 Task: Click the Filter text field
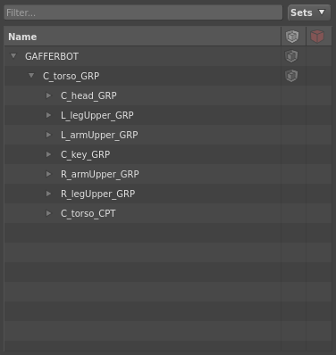[x=143, y=12]
